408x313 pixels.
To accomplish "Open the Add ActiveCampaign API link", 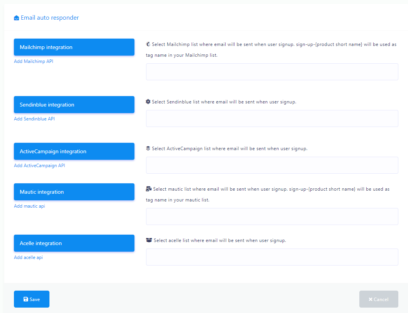I will (x=39, y=166).
